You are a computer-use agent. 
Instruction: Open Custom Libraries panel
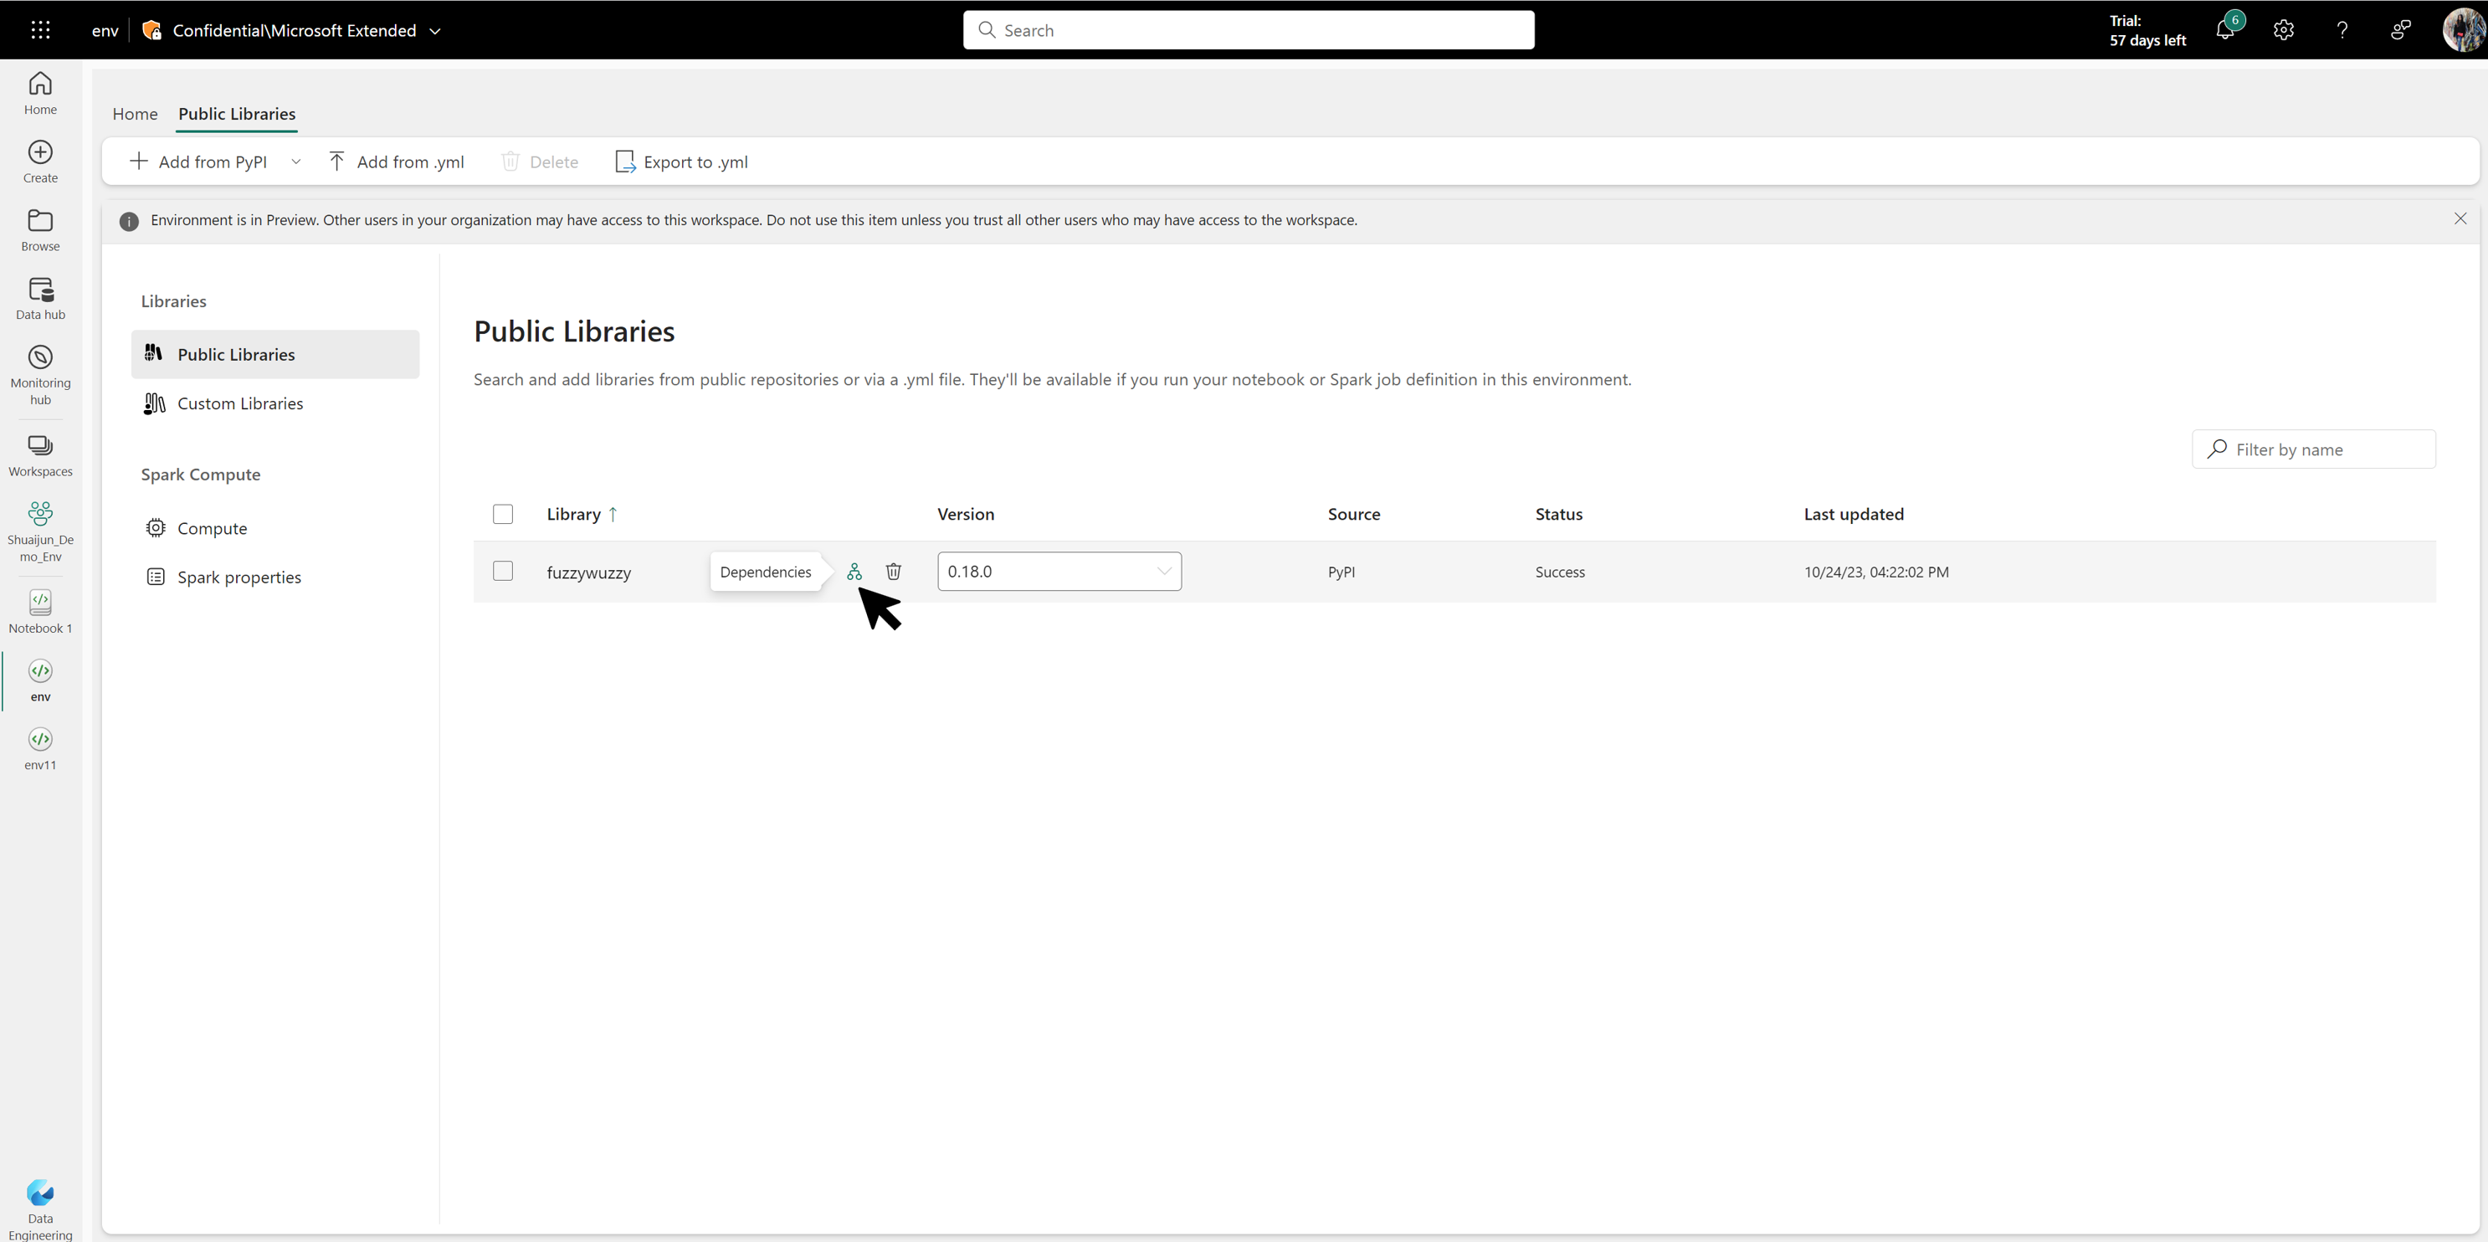(239, 403)
